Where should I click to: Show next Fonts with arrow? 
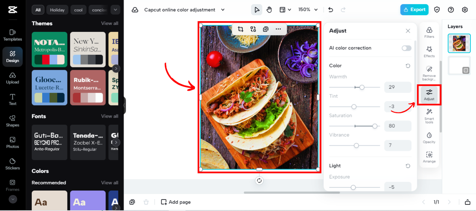(116, 143)
